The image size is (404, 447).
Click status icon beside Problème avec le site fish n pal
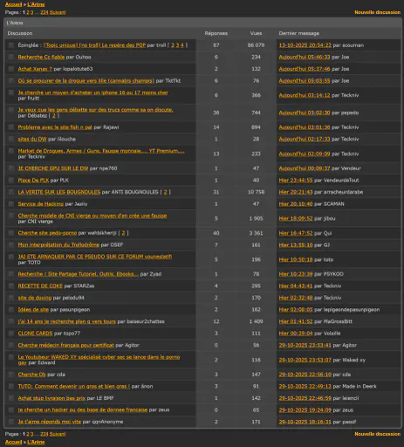coord(11,127)
